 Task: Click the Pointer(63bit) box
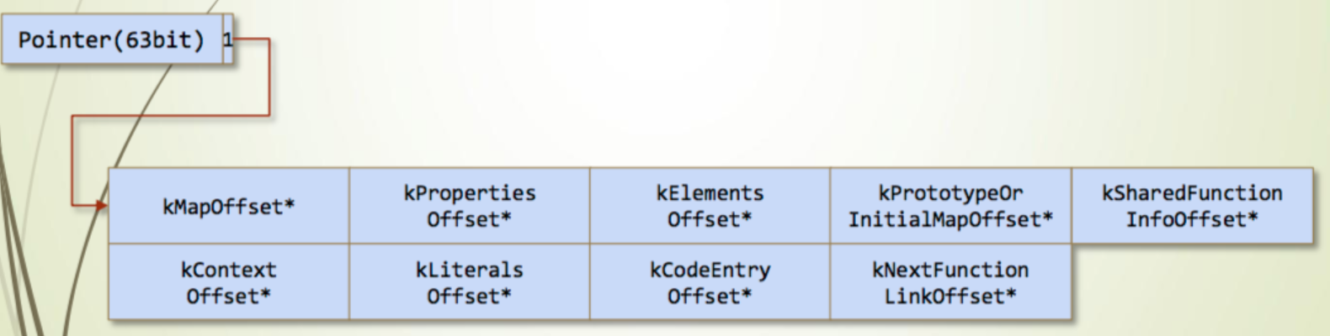coord(112,39)
